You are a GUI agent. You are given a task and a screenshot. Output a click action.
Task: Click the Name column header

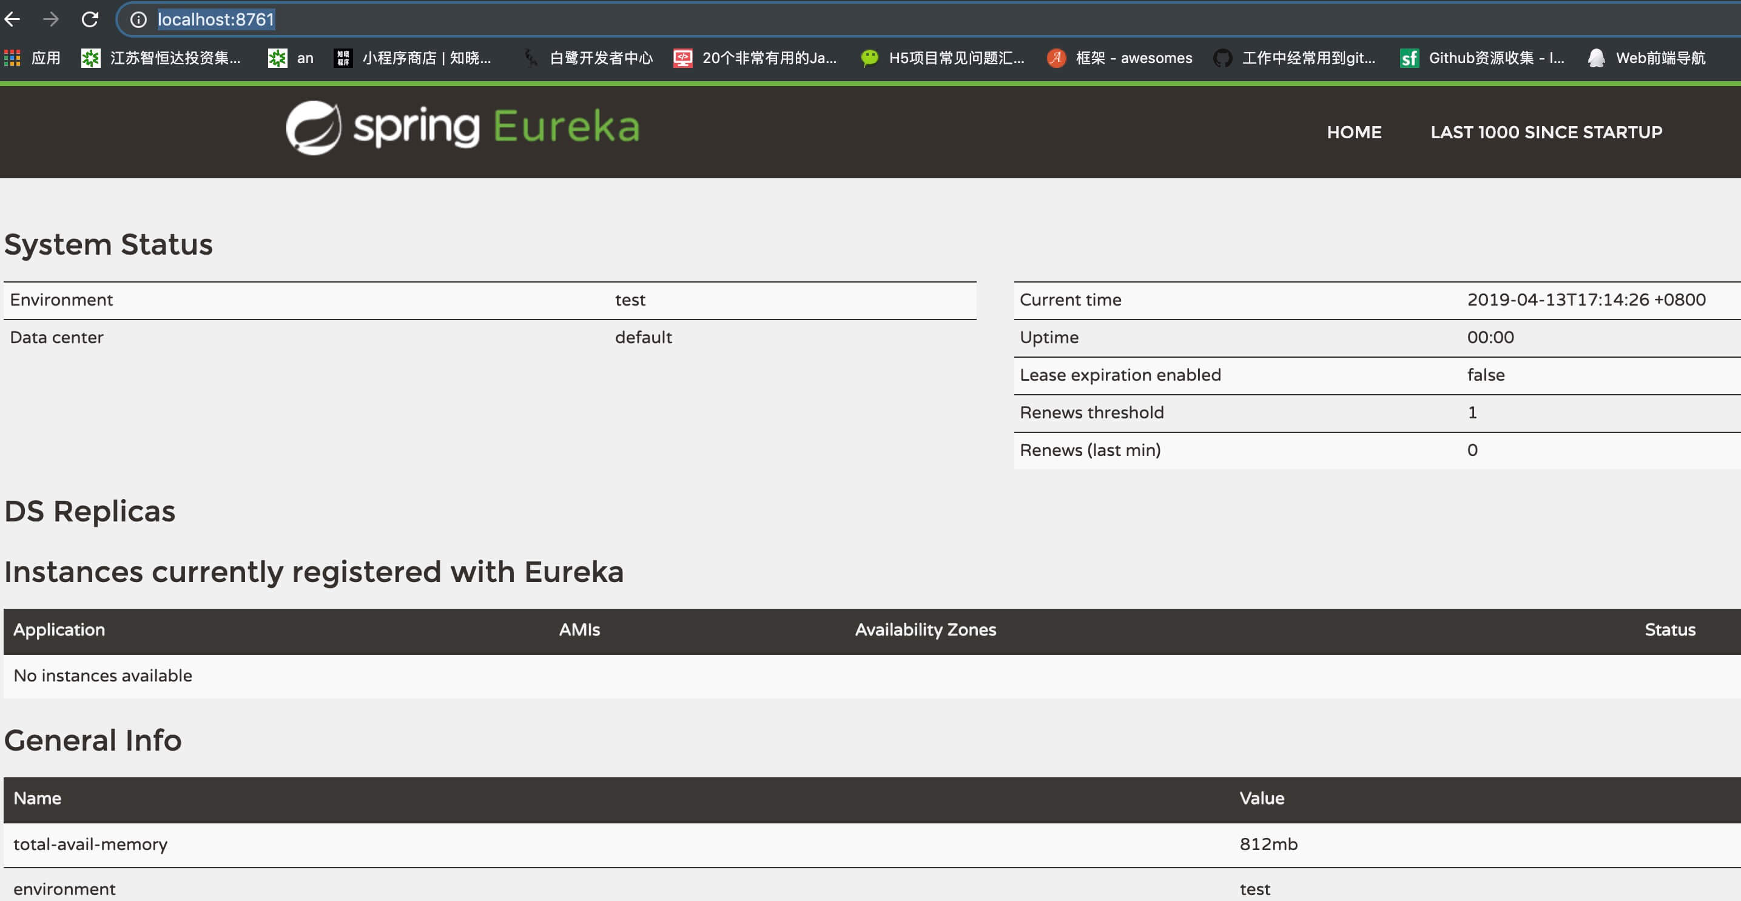pyautogui.click(x=37, y=799)
